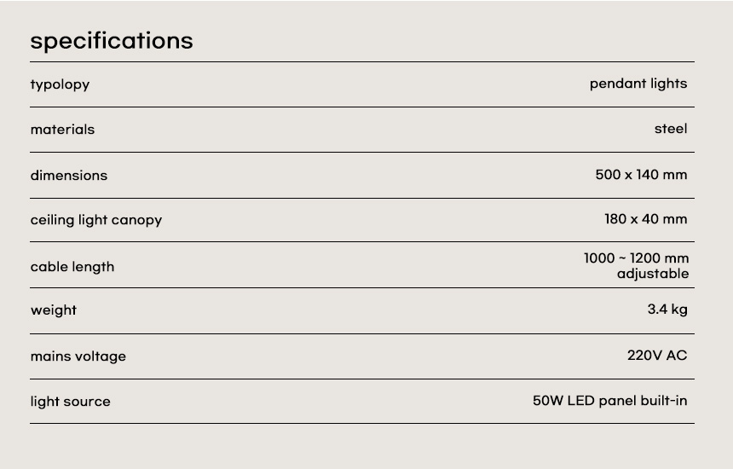Select the cable length label
Image resolution: width=733 pixels, height=469 pixels.
(72, 267)
